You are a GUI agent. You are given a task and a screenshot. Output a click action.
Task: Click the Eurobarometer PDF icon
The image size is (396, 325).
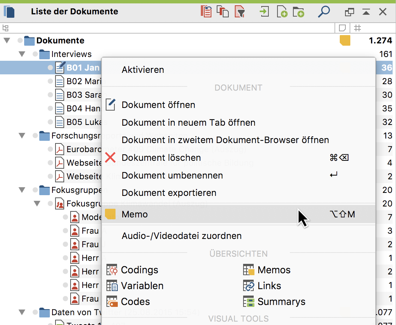(x=59, y=149)
